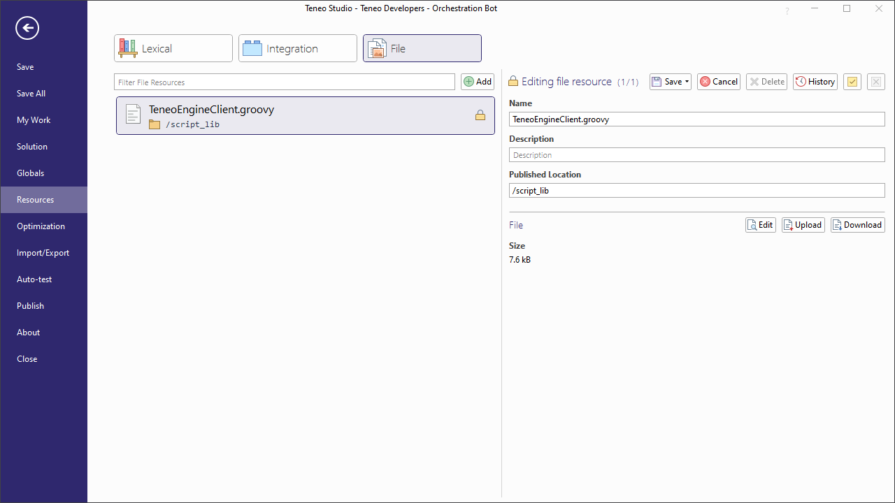
Task: Open About in the sidebar
Action: pos(43,333)
